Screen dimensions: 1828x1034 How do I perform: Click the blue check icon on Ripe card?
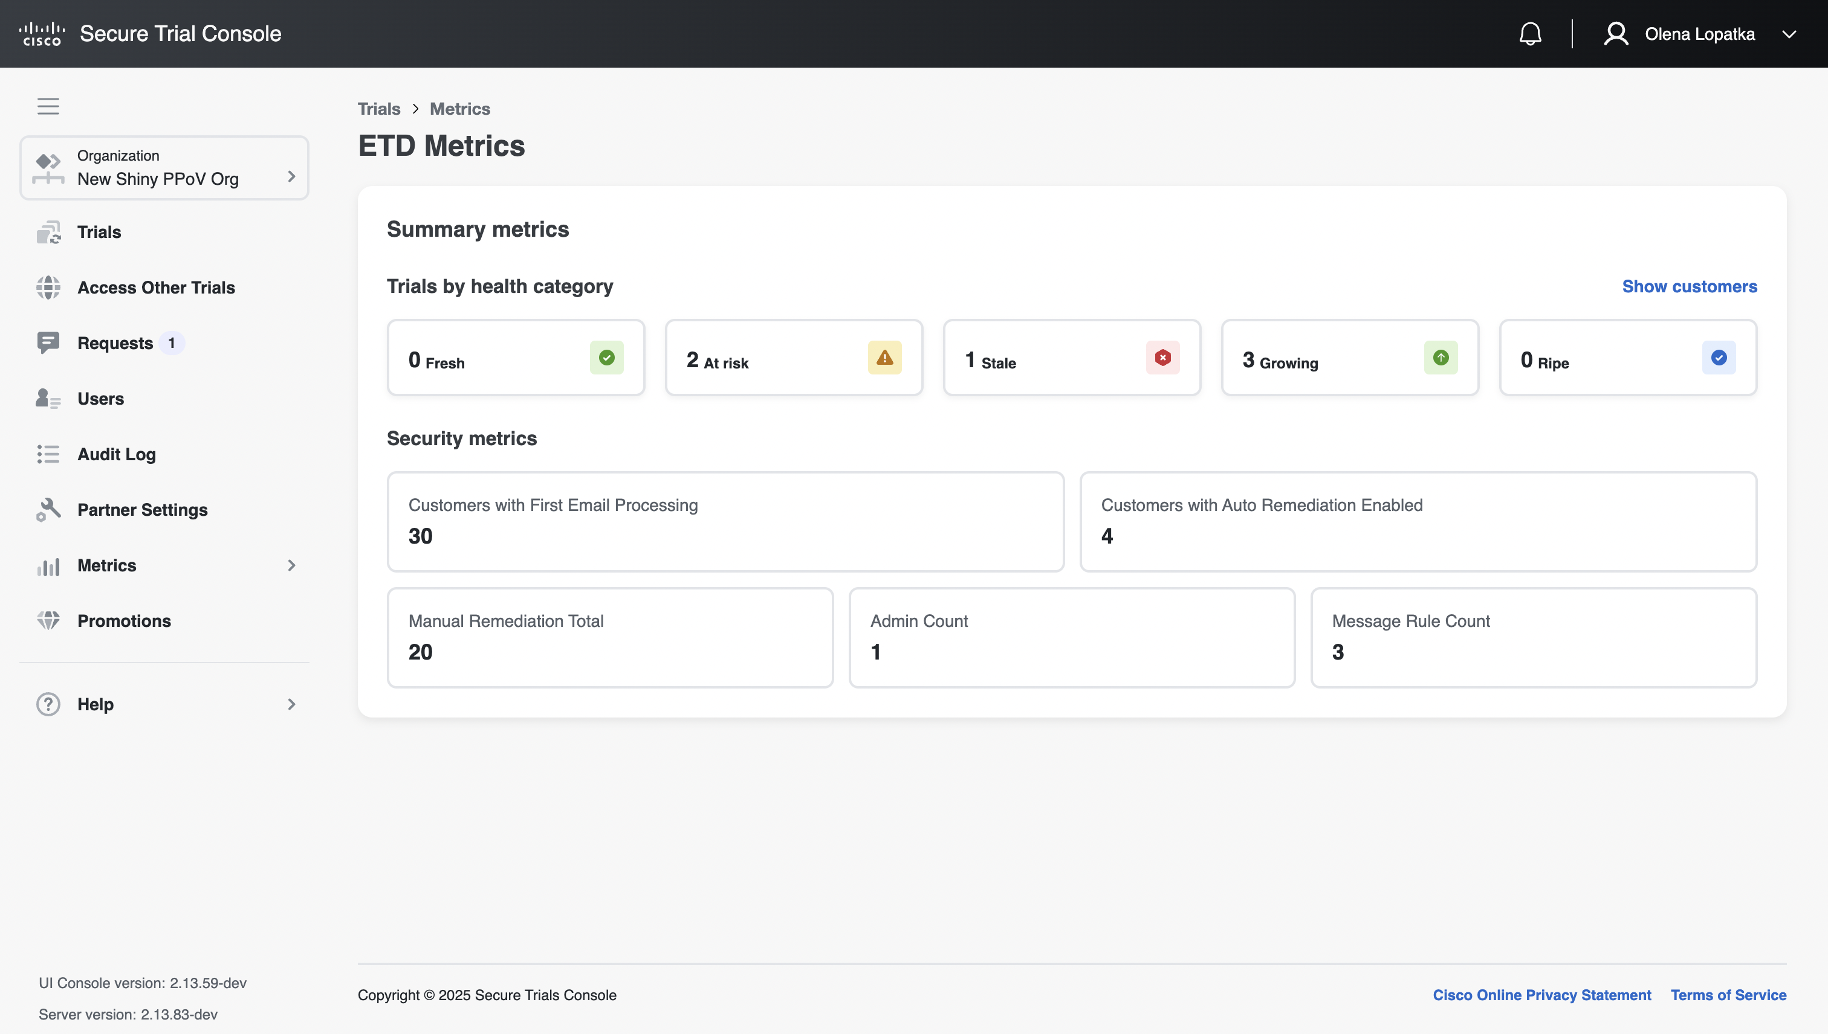pyautogui.click(x=1719, y=357)
